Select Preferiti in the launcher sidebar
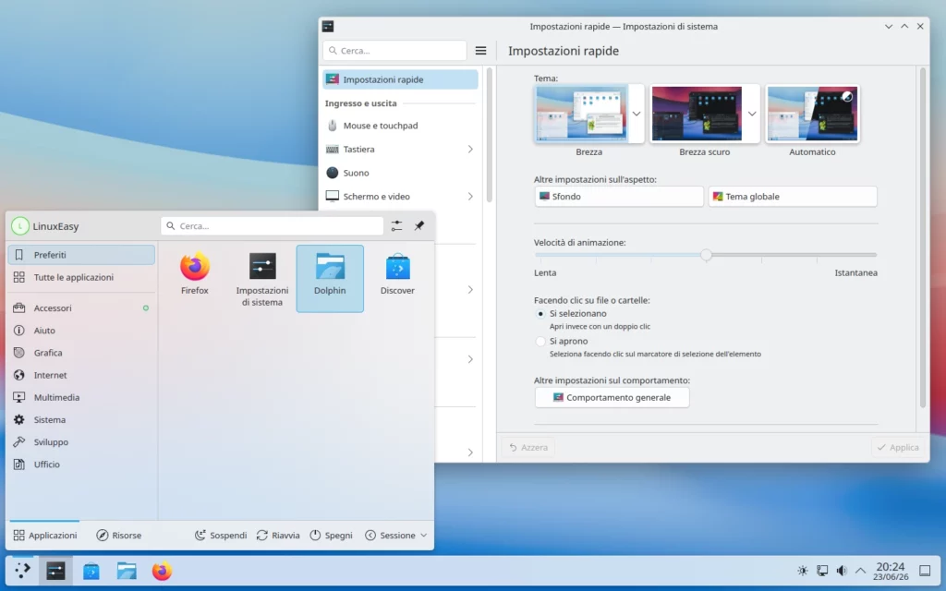This screenshot has width=946, height=591. 81,255
